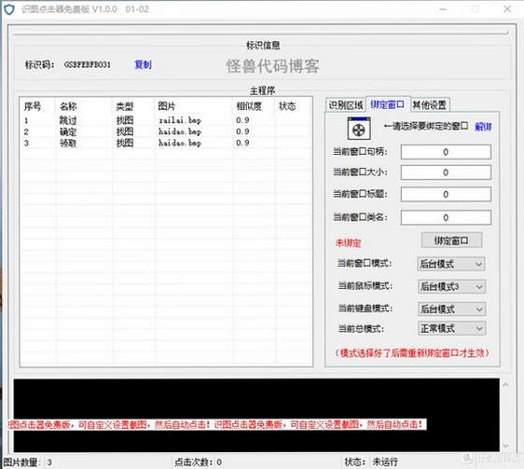This screenshot has height=469, width=524.
Task: Click the log panel scroll down arrow
Action: point(505,446)
